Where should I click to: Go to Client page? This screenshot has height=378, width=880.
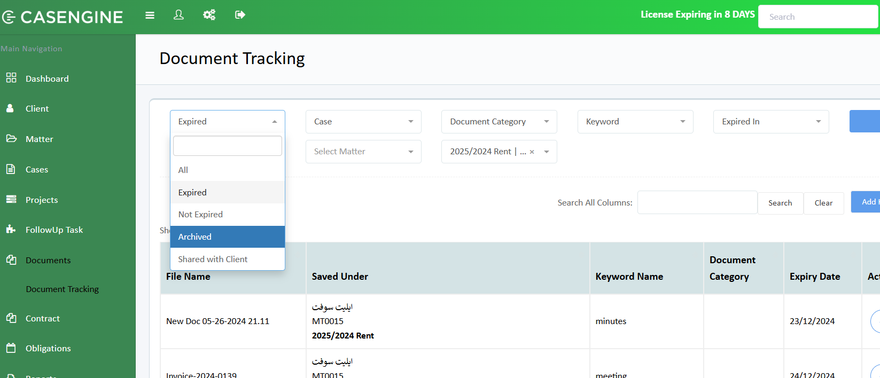[x=37, y=109]
